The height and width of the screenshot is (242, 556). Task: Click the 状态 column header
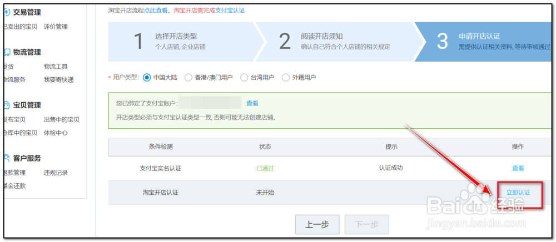[265, 147]
